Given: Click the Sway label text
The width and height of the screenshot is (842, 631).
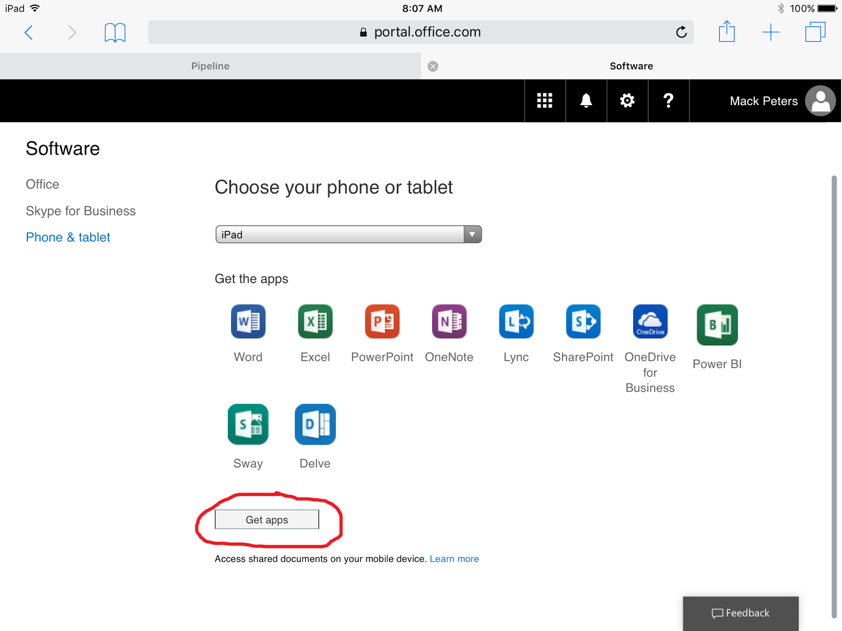Looking at the screenshot, I should click(x=248, y=463).
